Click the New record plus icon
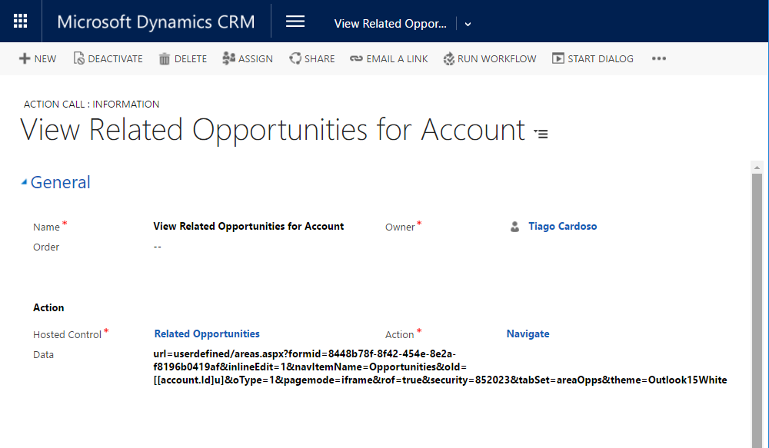 click(x=25, y=58)
